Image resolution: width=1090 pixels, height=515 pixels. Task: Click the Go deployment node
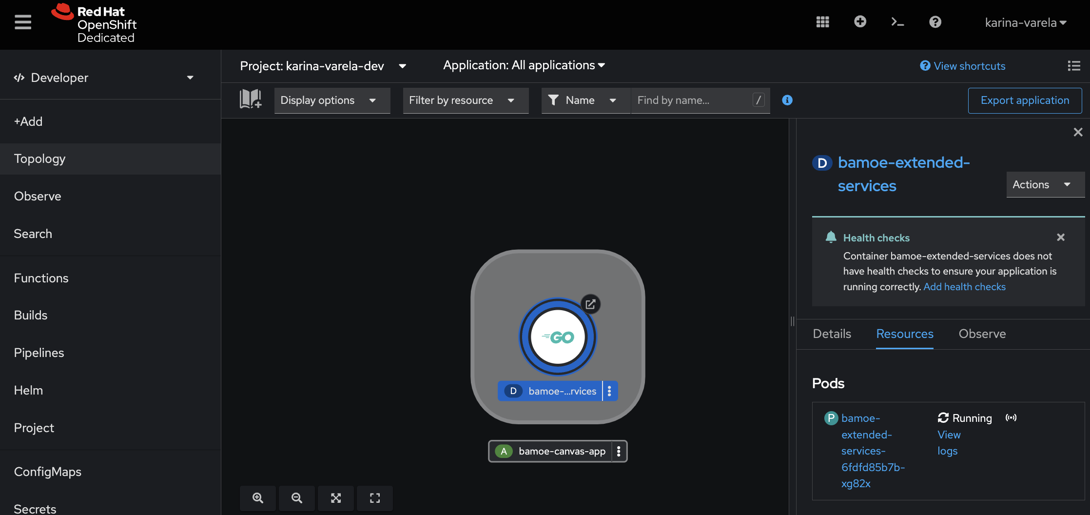click(558, 337)
